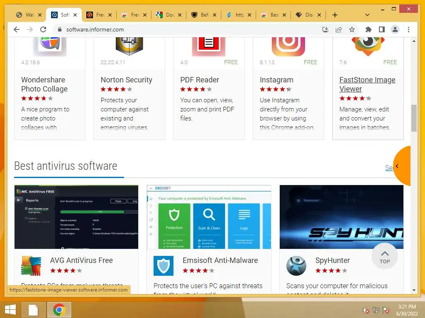Switch to the 'Bef' shield tab
Viewport: 425px width, 318px height.
(200, 15)
